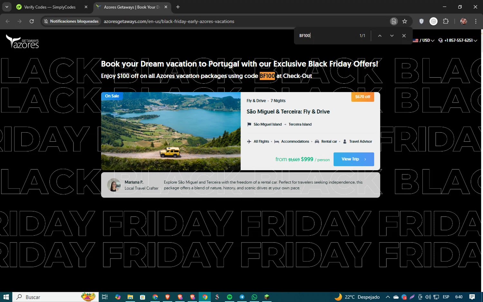Click the Terceira Island text
Screen dimensions: 483x302
pos(300,124)
